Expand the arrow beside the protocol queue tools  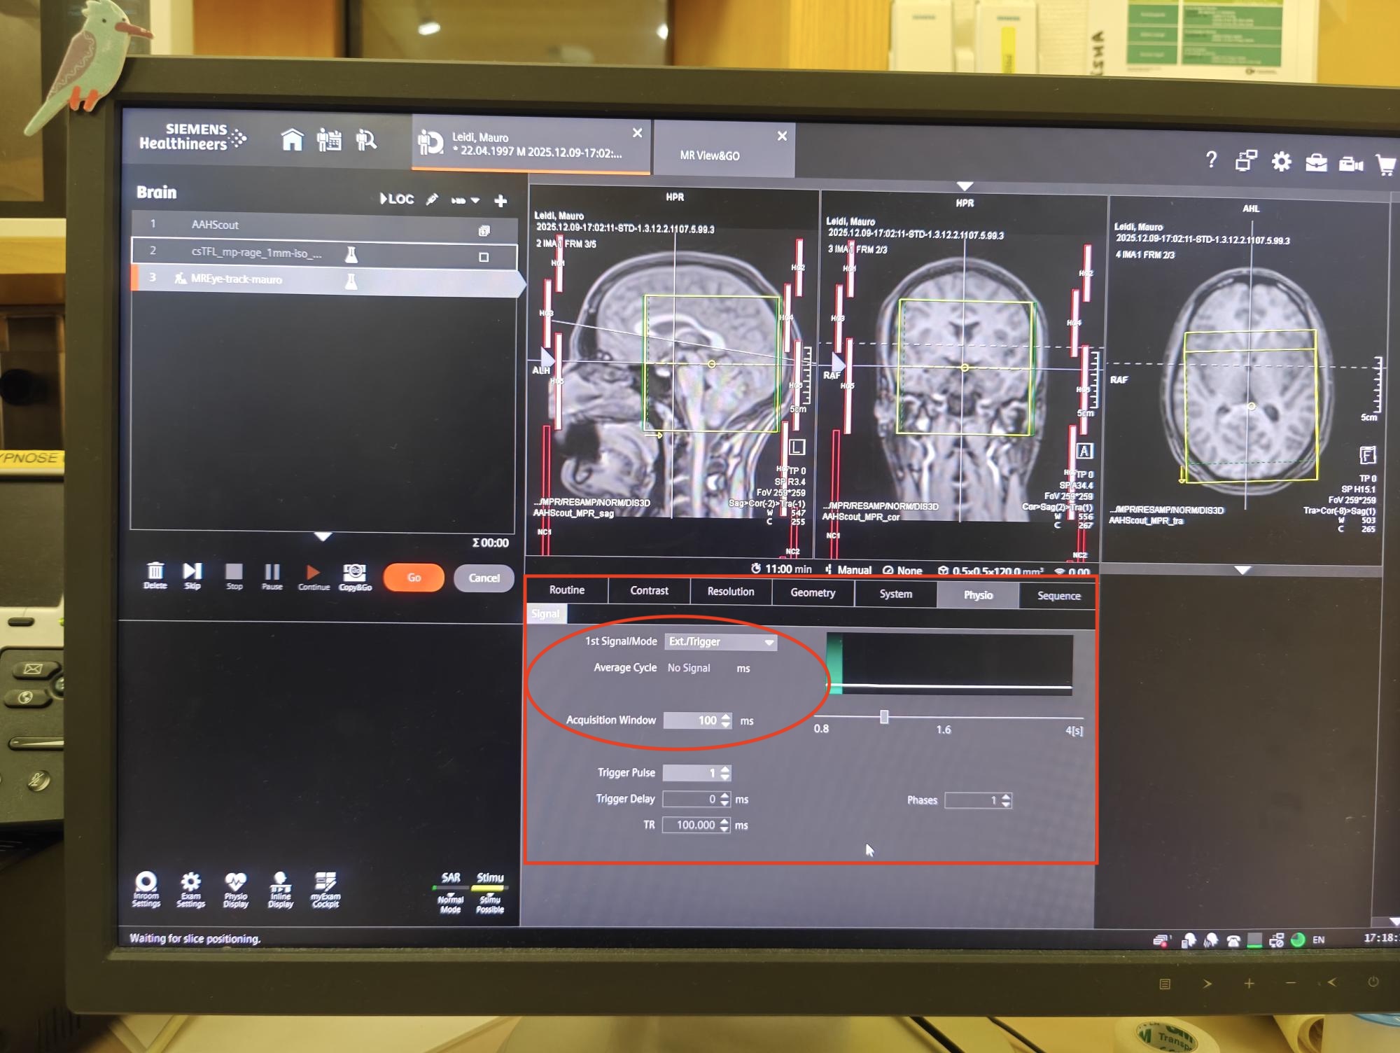tap(475, 201)
